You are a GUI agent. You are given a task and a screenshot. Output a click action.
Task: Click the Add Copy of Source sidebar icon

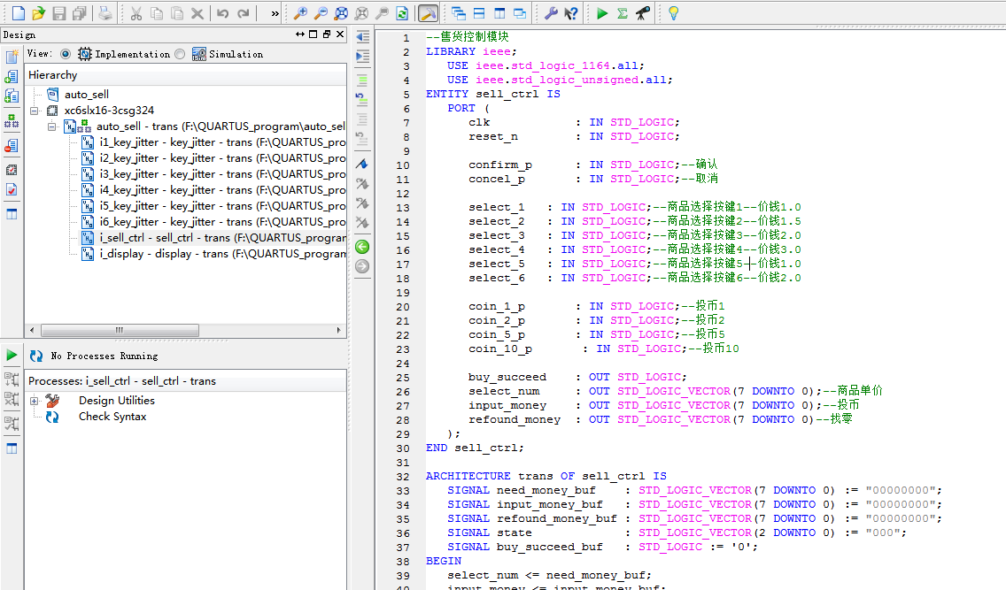click(x=12, y=96)
